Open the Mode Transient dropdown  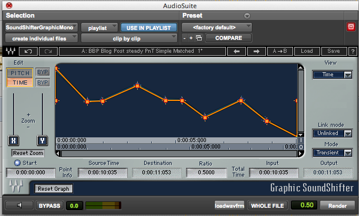tap(332, 153)
